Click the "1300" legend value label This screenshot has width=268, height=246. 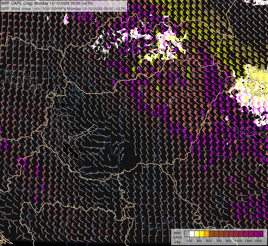pyautogui.click(x=248, y=241)
